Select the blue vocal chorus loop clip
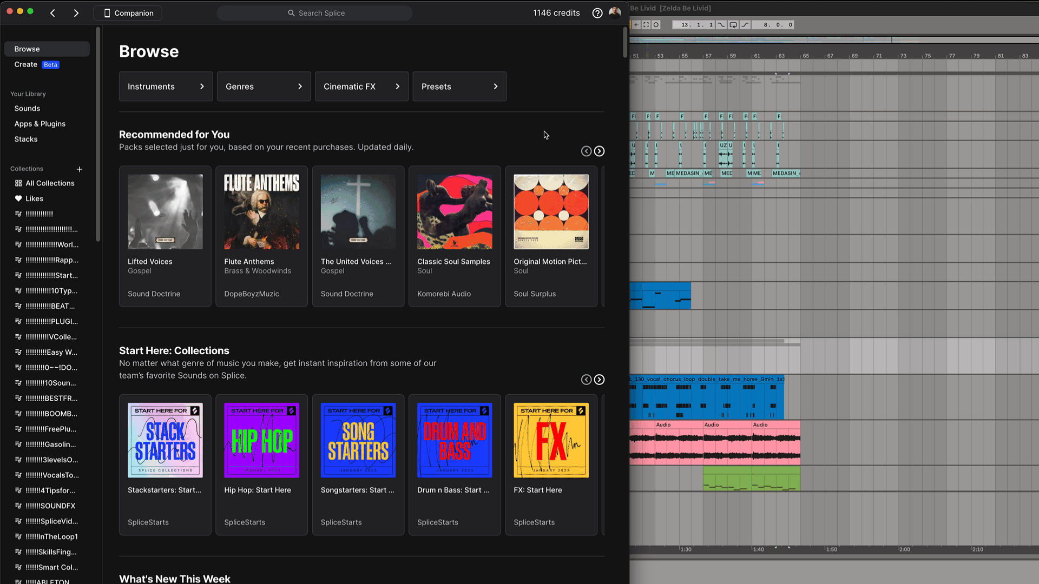 tap(707, 398)
